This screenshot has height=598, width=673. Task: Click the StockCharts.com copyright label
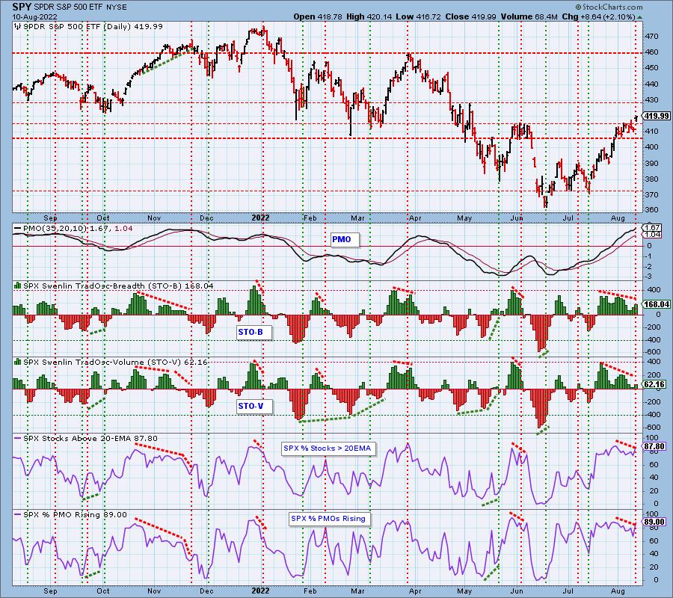[x=609, y=7]
